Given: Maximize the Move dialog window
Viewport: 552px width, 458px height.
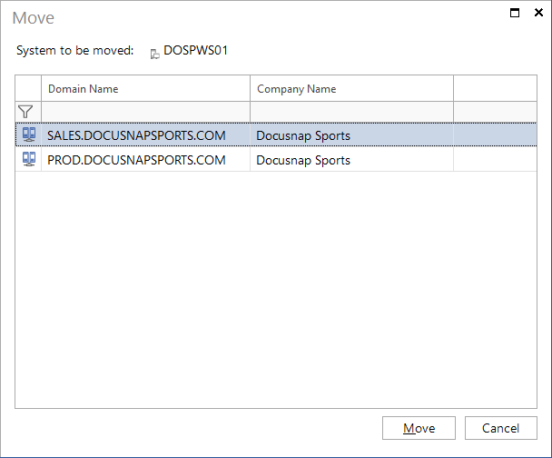Looking at the screenshot, I should [x=515, y=13].
